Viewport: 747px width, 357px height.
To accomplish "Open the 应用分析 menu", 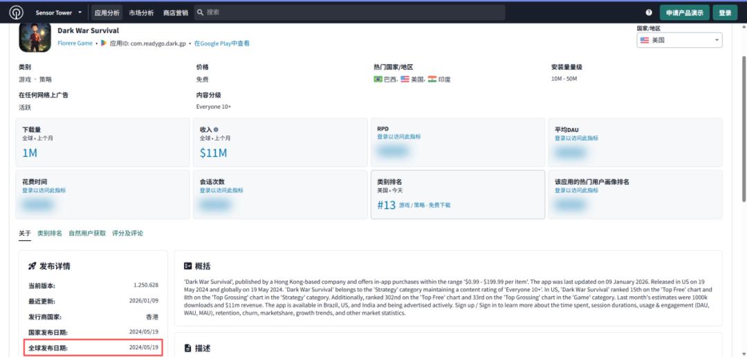I will tap(106, 12).
